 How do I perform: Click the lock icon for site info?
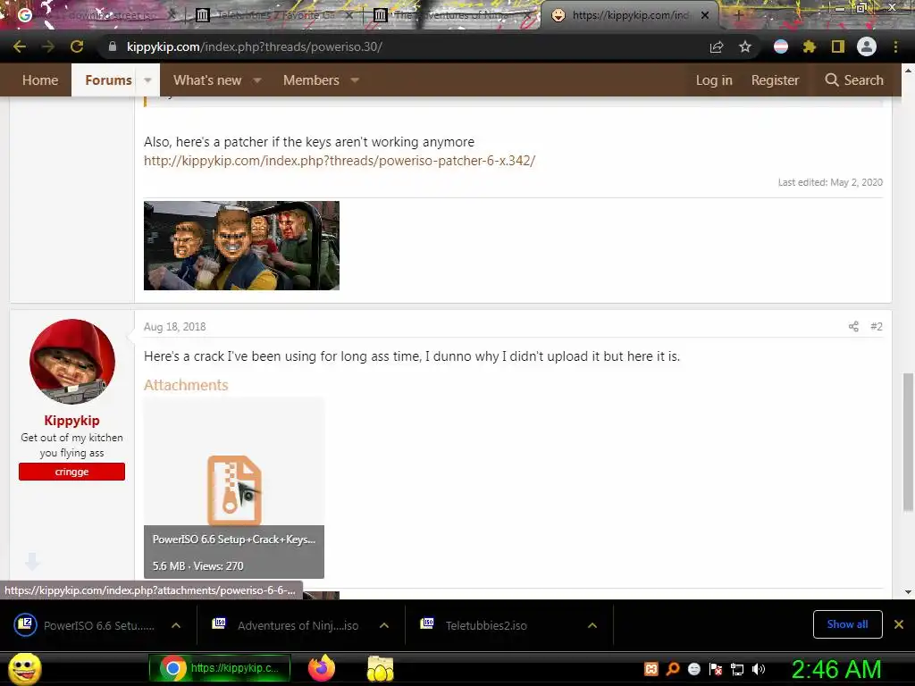(113, 46)
